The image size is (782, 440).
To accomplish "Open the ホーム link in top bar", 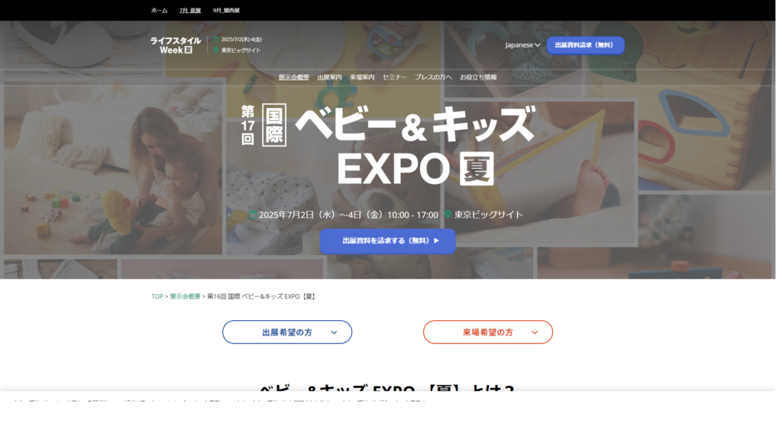I will click(159, 11).
